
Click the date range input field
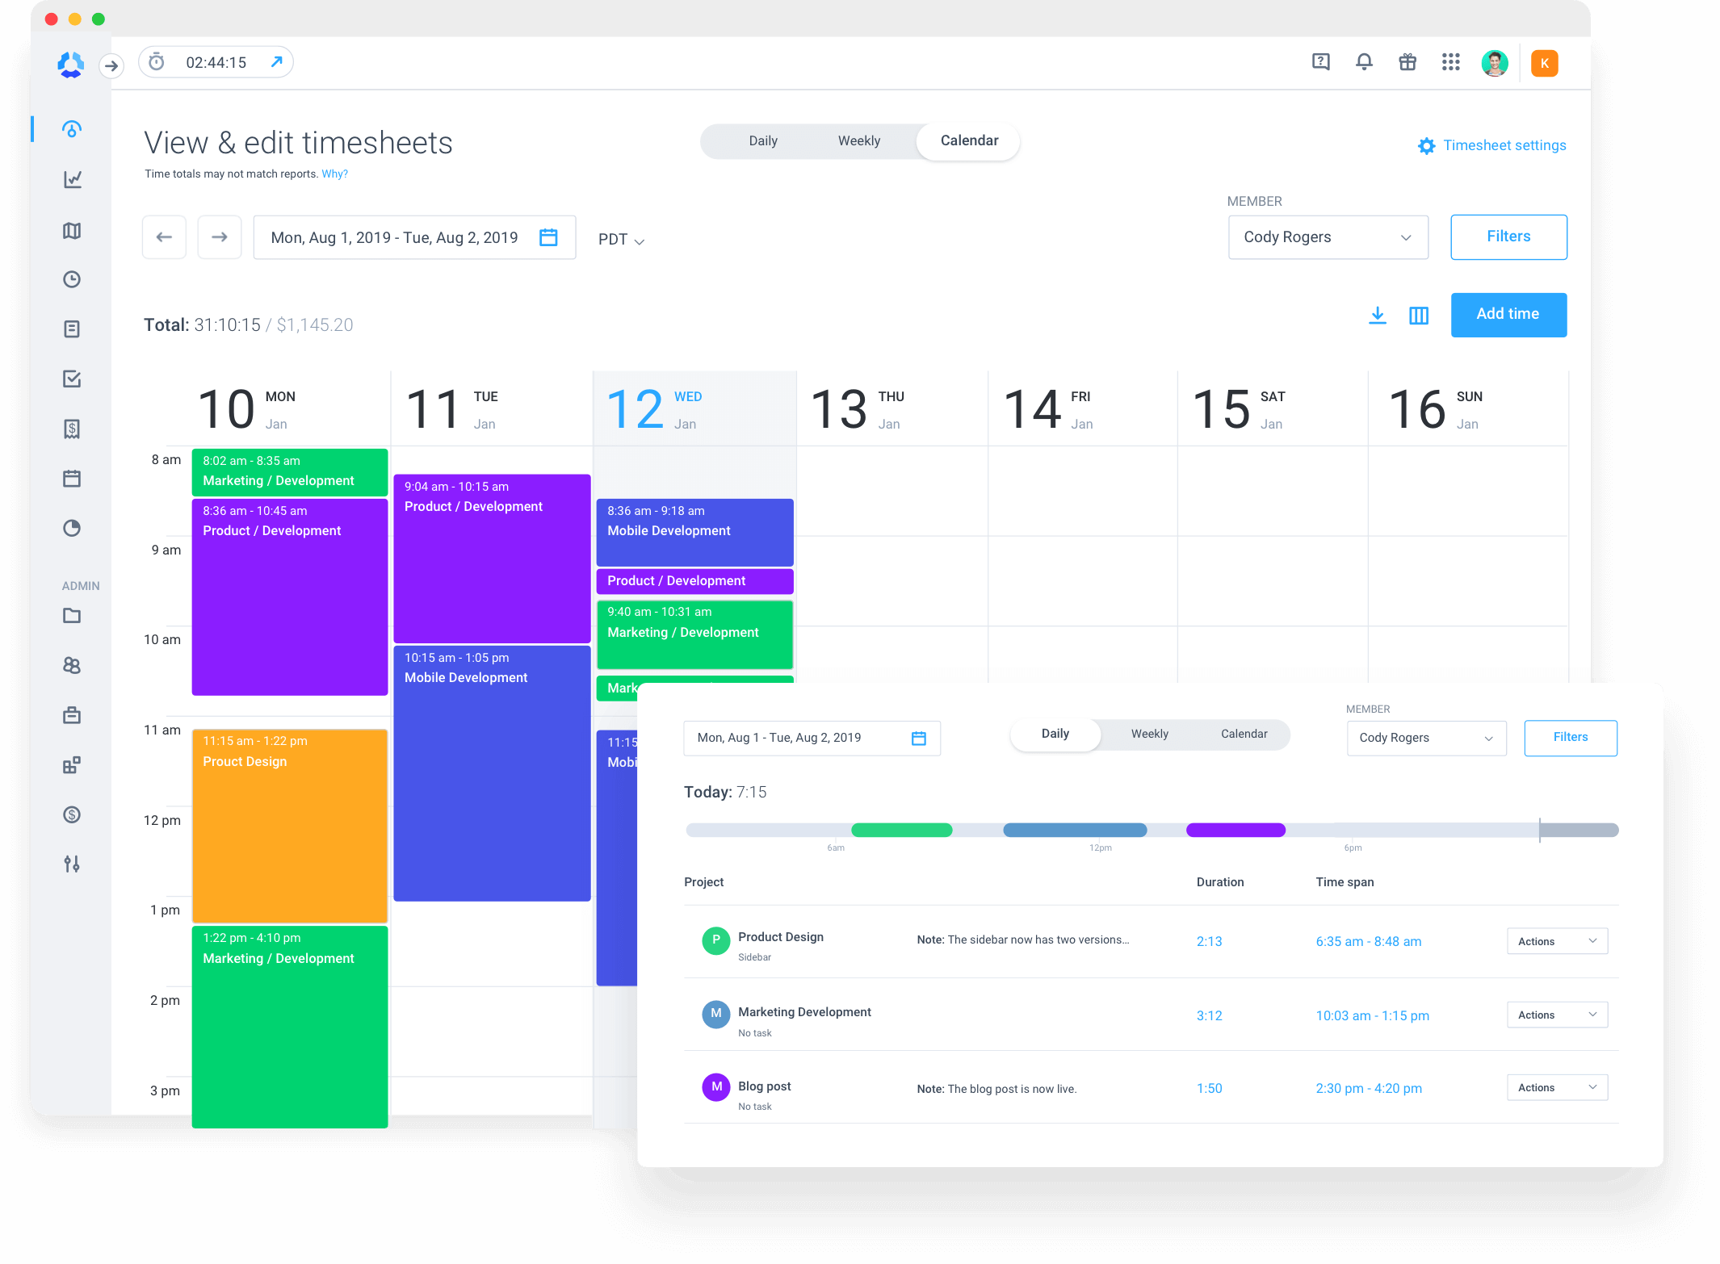coord(396,238)
